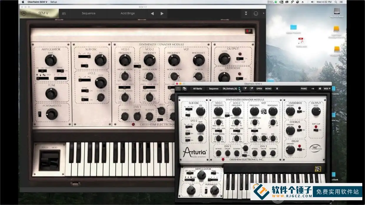Screen dimensions: 365x205
Task: Open the Setup menu in the menu bar
Action: pyautogui.click(x=54, y=2)
